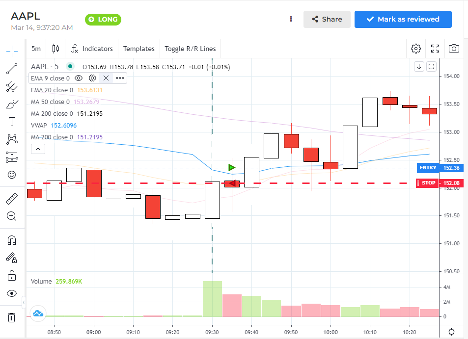The height and width of the screenshot is (339, 468).
Task: Select the Volume indicator label
Action: tap(41, 282)
